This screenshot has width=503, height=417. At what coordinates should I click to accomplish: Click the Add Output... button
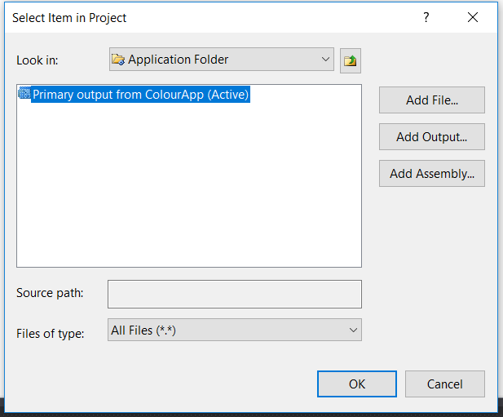coord(432,137)
